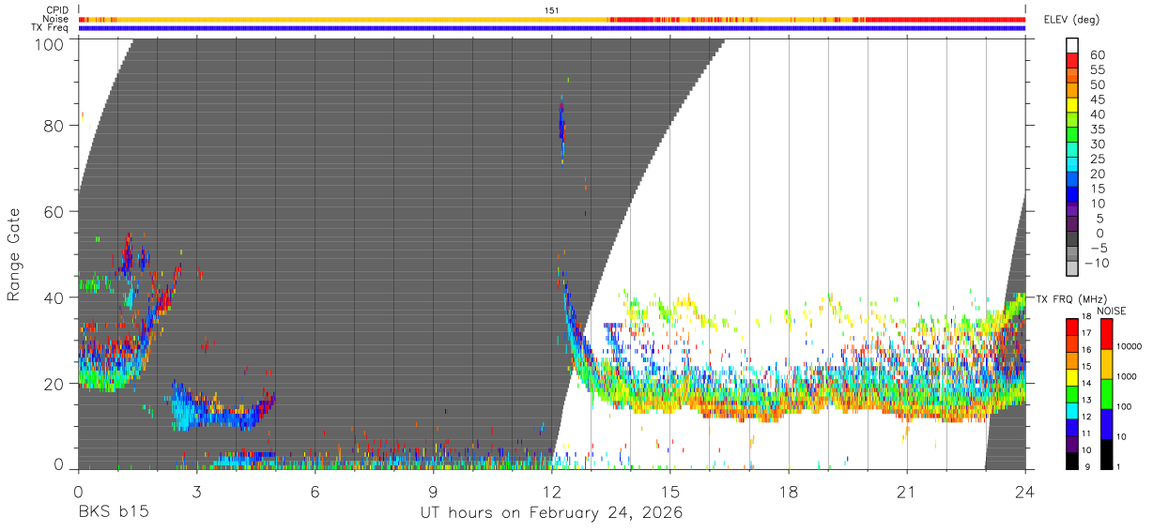This screenshot has height=532, width=1153.
Task: Pick the red 18 MHz TX FRQ swatch
Action: 1072,327
